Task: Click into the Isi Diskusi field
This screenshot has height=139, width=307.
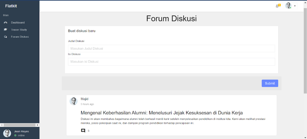Action: (171, 62)
